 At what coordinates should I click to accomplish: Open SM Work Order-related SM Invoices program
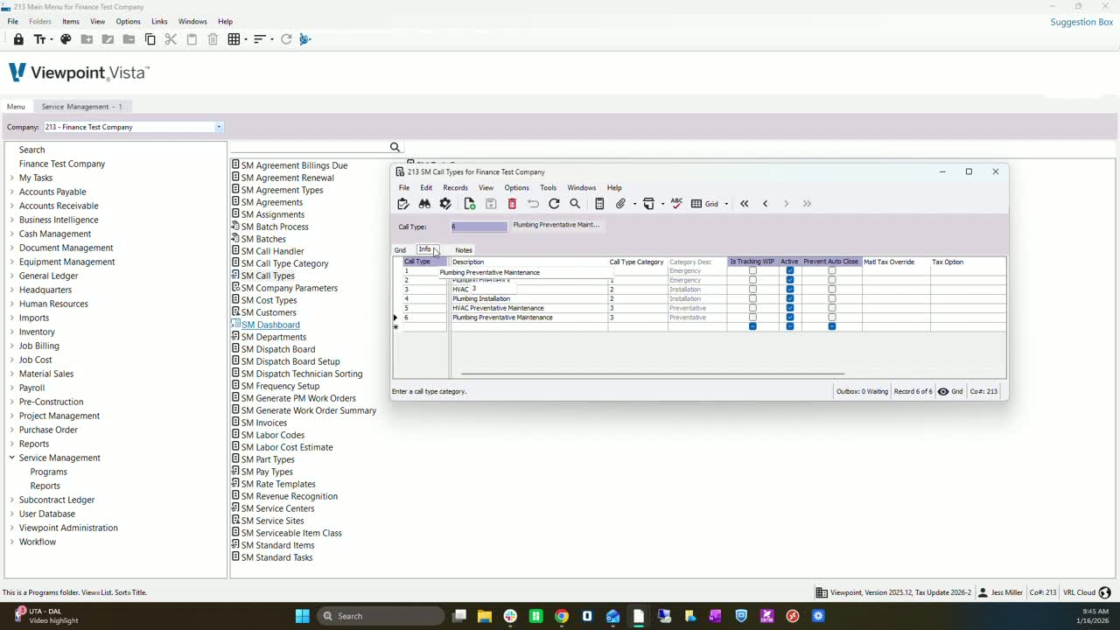point(264,423)
